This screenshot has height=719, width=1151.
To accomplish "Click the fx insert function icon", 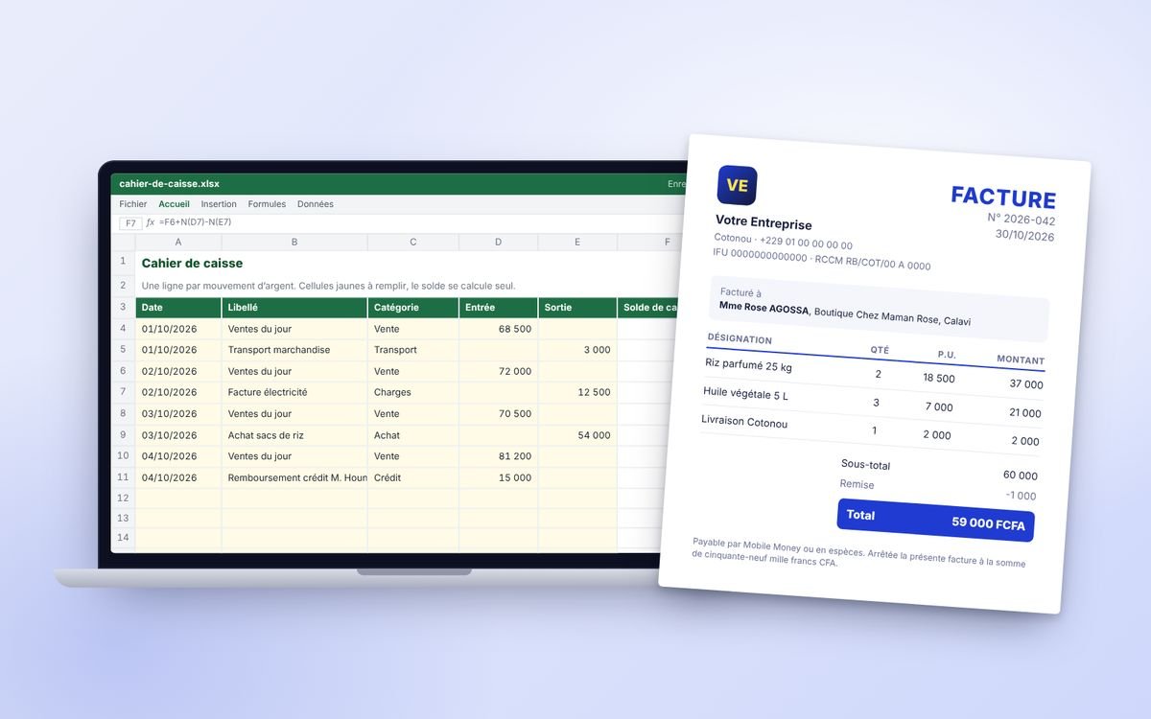I will pyautogui.click(x=150, y=222).
